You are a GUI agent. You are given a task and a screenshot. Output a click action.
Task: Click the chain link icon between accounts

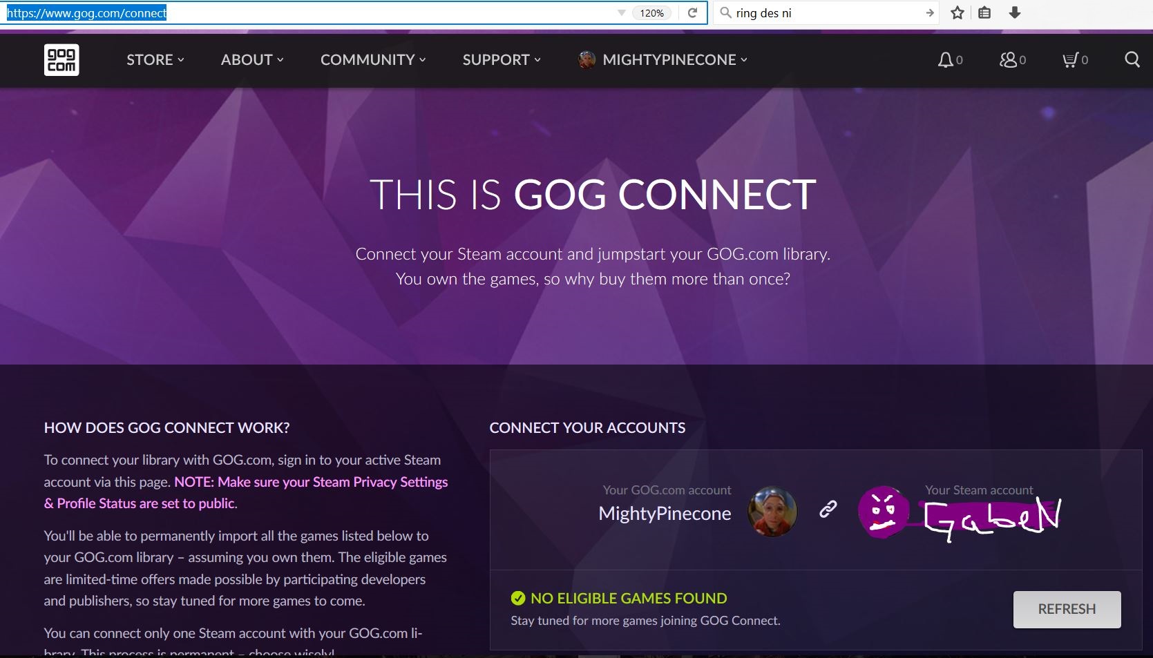(828, 510)
